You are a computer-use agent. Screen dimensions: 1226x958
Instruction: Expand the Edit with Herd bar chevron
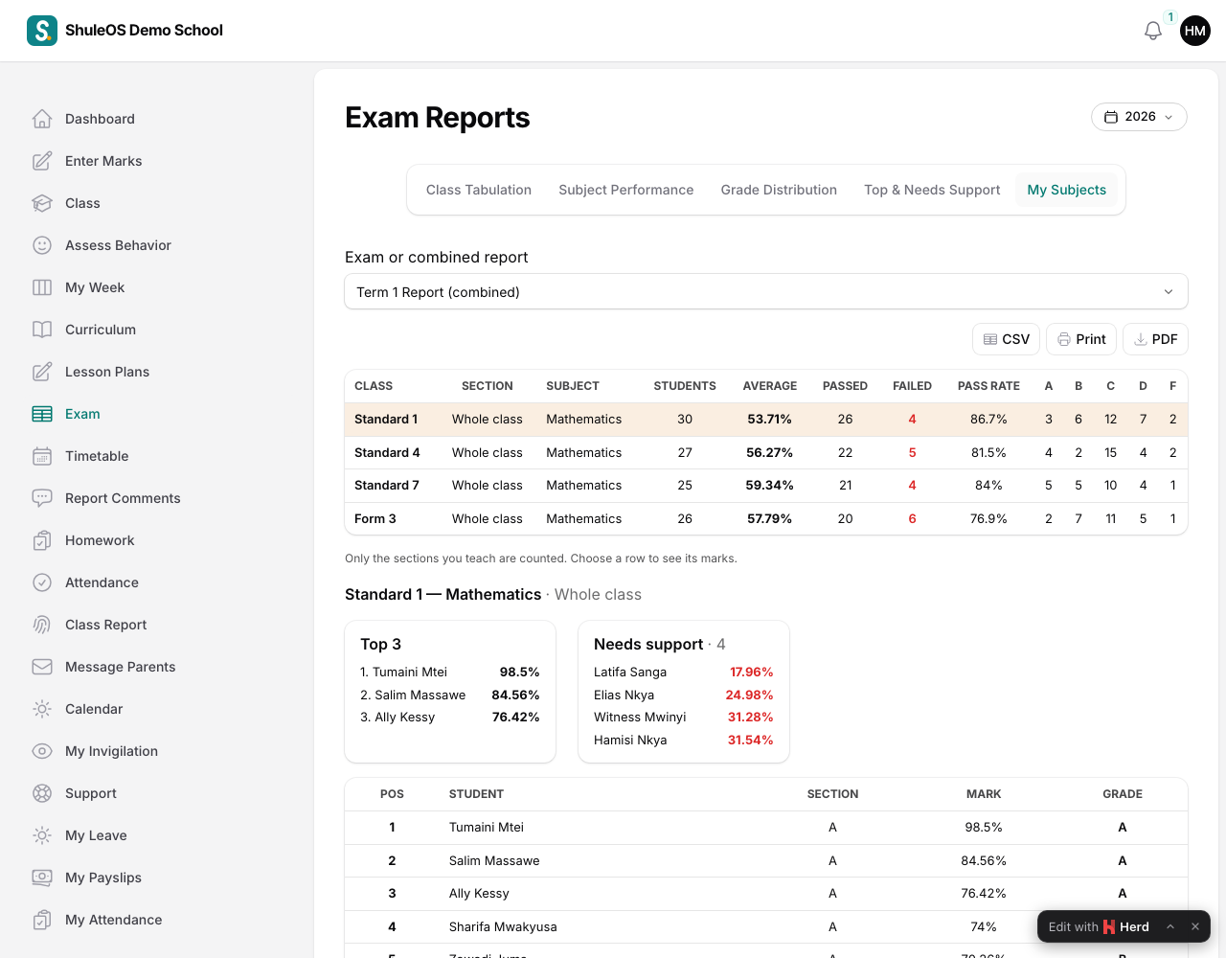1170,926
